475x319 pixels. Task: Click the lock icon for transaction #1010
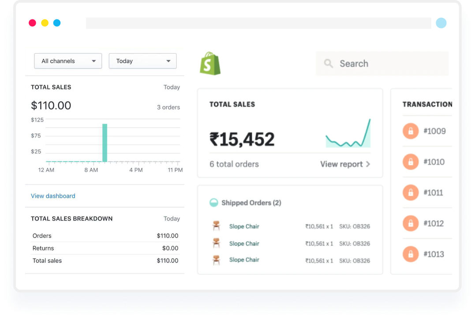click(411, 162)
